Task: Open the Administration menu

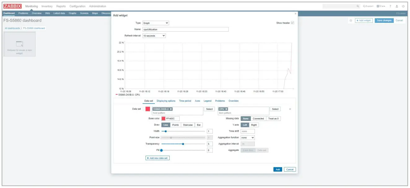Action: [x=98, y=6]
